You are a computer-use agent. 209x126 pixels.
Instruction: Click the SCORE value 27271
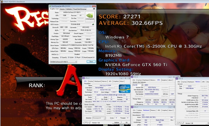(x=132, y=17)
